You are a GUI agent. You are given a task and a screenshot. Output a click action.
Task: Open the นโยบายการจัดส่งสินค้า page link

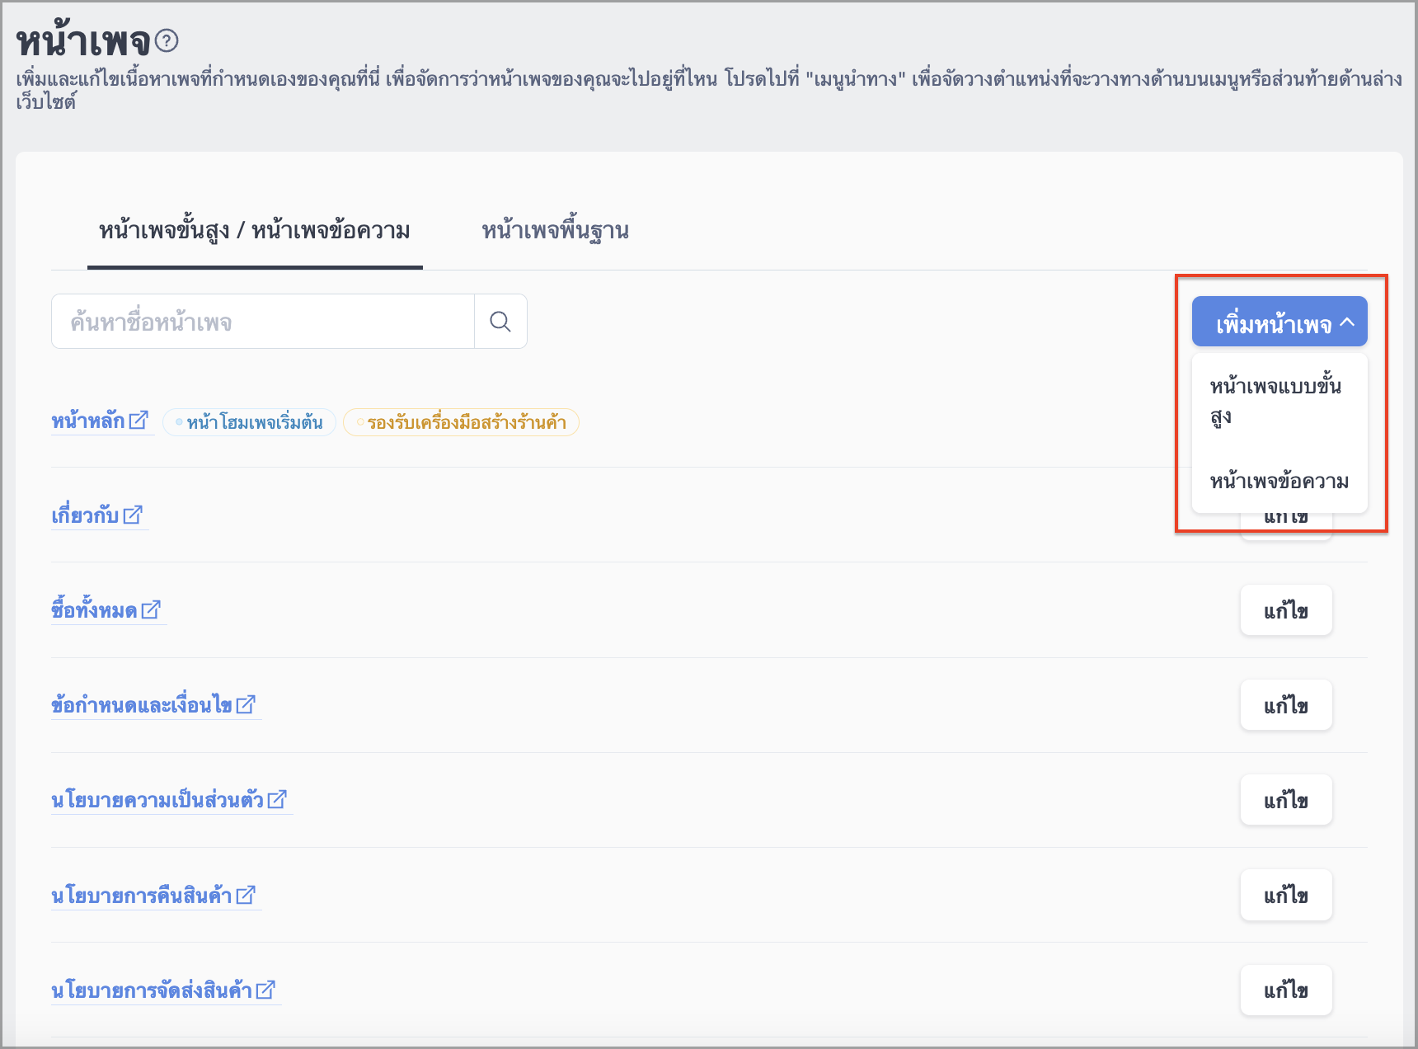coord(152,990)
